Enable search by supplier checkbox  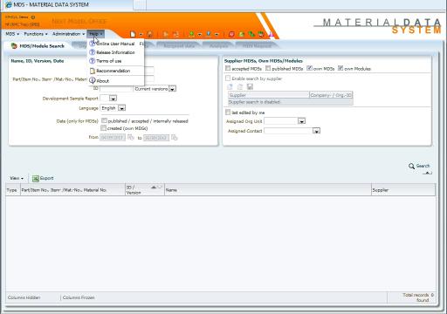[x=228, y=78]
